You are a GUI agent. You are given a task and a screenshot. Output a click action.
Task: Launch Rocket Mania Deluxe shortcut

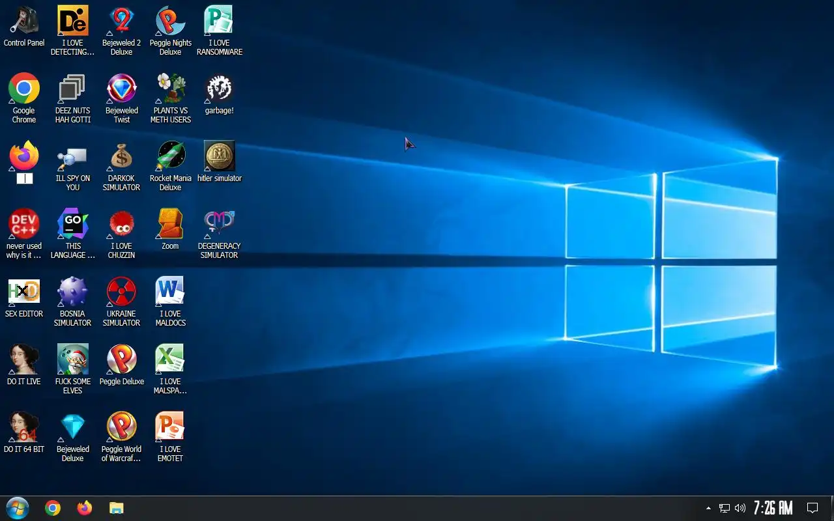(x=171, y=156)
